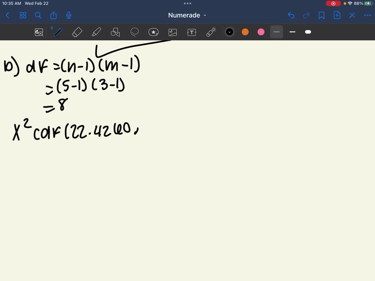Select the zoom magnifier tool
The image size is (375, 281).
(39, 32)
